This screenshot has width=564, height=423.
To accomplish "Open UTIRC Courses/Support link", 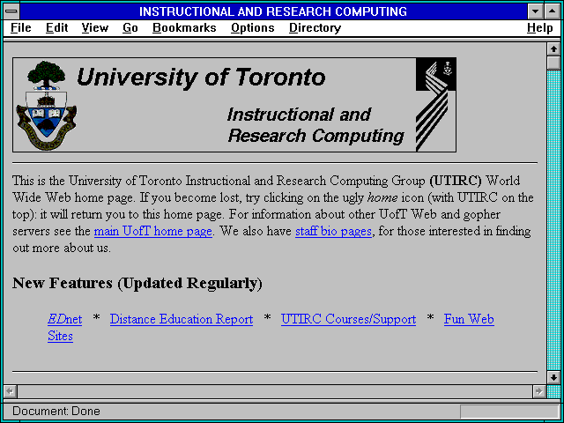I will 348,319.
